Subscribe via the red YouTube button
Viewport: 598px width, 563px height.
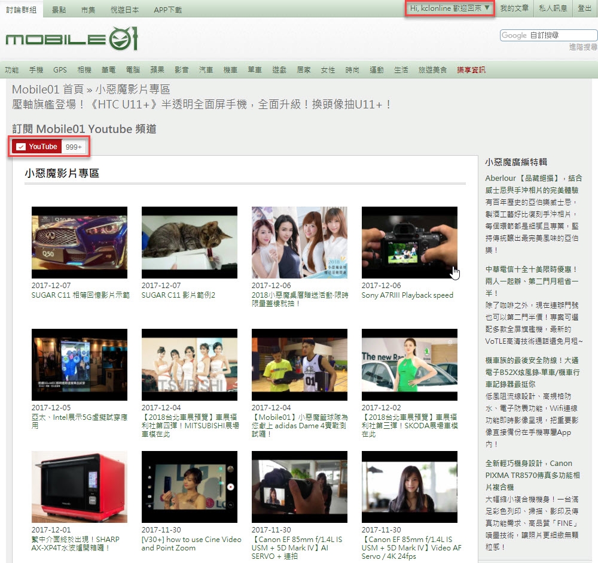point(36,147)
